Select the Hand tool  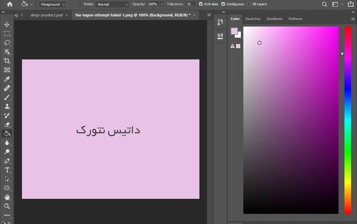(x=7, y=197)
